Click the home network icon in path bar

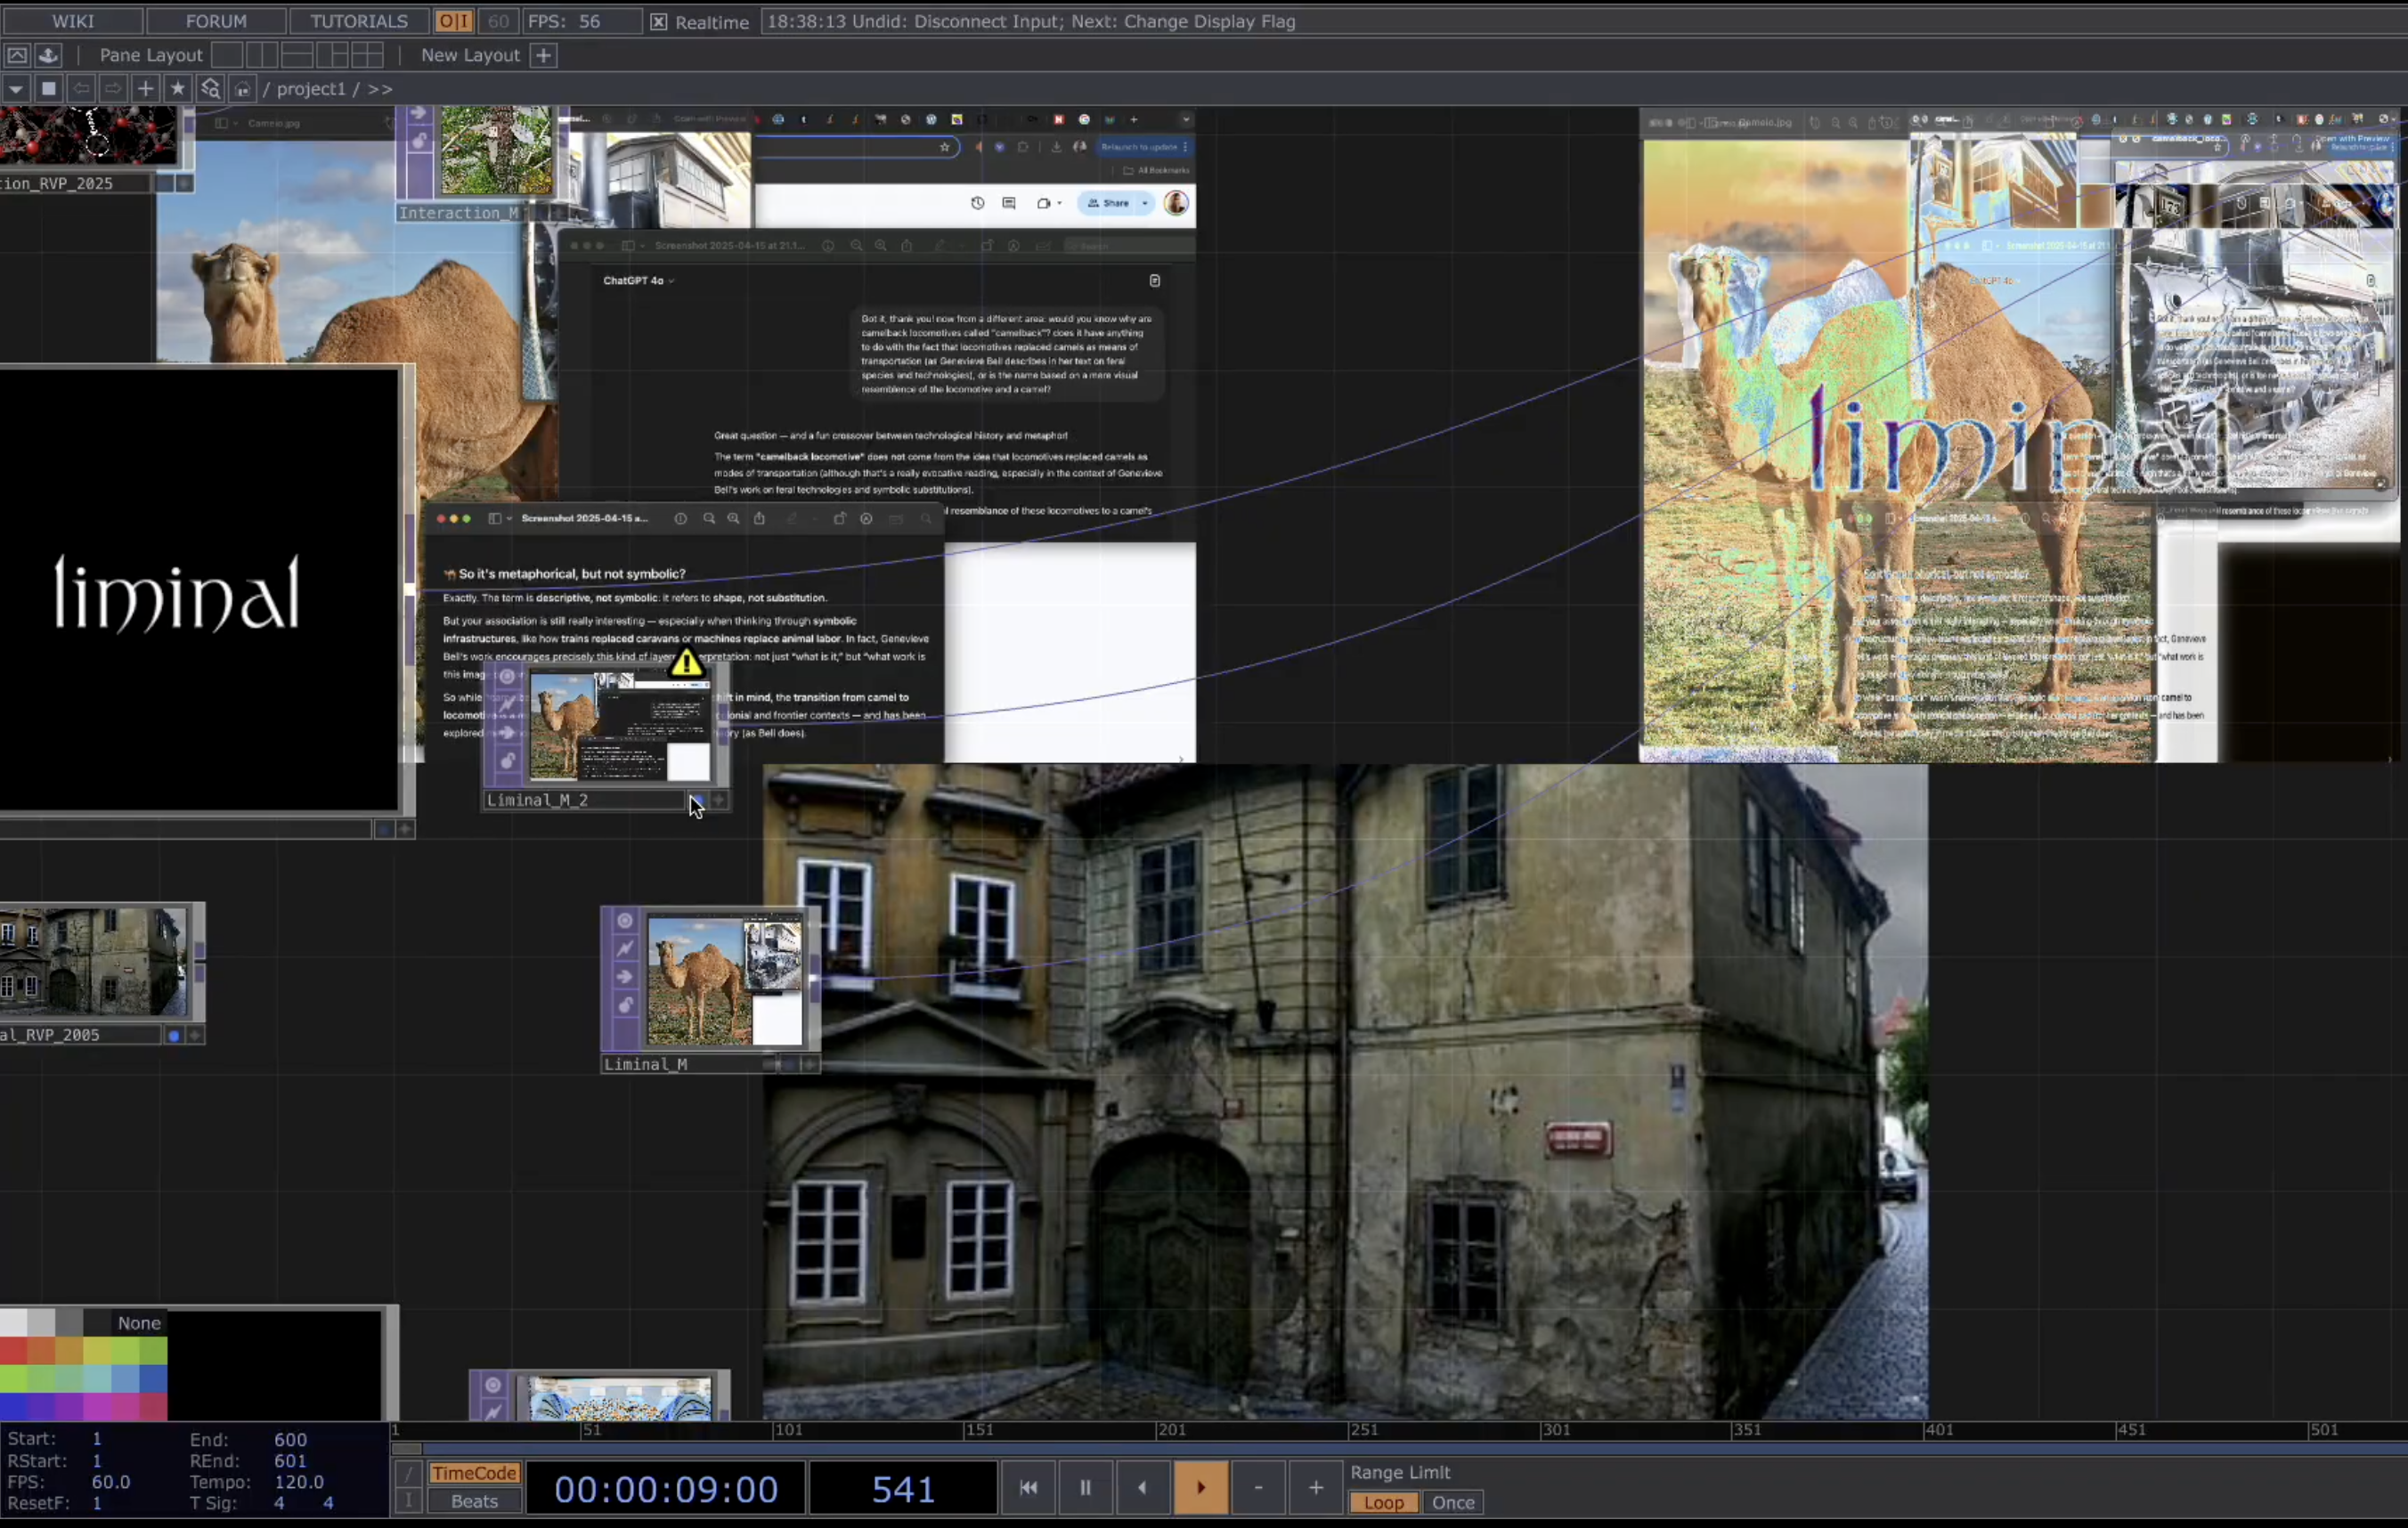[242, 89]
